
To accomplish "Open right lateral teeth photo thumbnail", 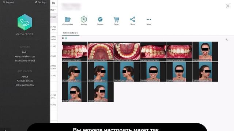I will point(75,52).
